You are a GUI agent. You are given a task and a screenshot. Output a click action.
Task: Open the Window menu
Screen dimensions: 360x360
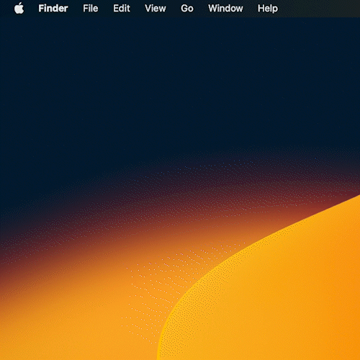pyautogui.click(x=225, y=9)
